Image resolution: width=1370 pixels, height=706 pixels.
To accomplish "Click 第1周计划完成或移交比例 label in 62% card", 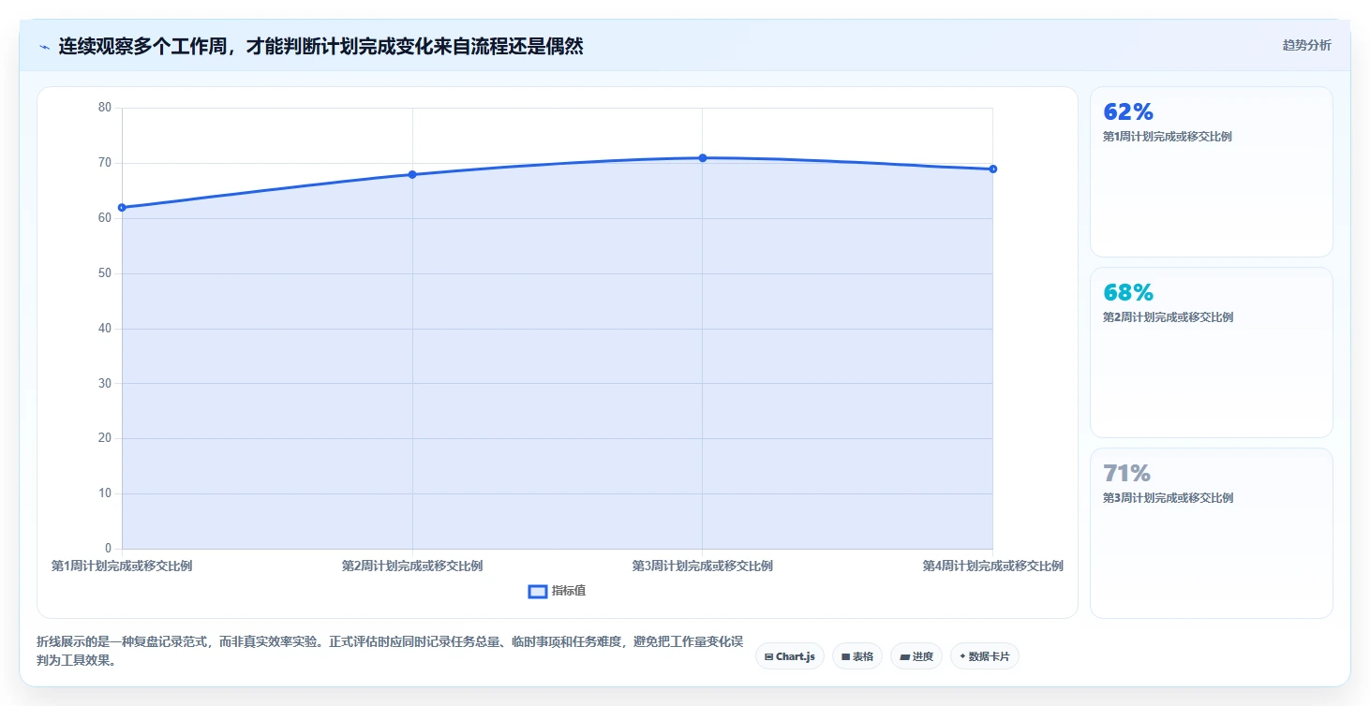I will 1168,137.
